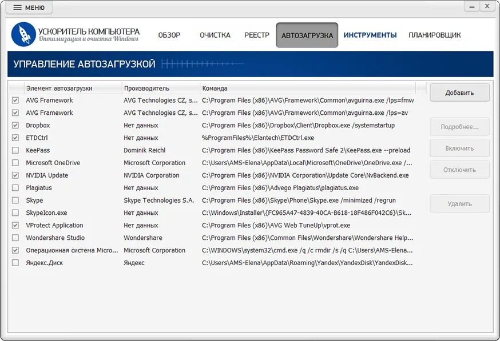Select the Dropbox row name
This screenshot has width=500, height=341.
pyautogui.click(x=38, y=125)
